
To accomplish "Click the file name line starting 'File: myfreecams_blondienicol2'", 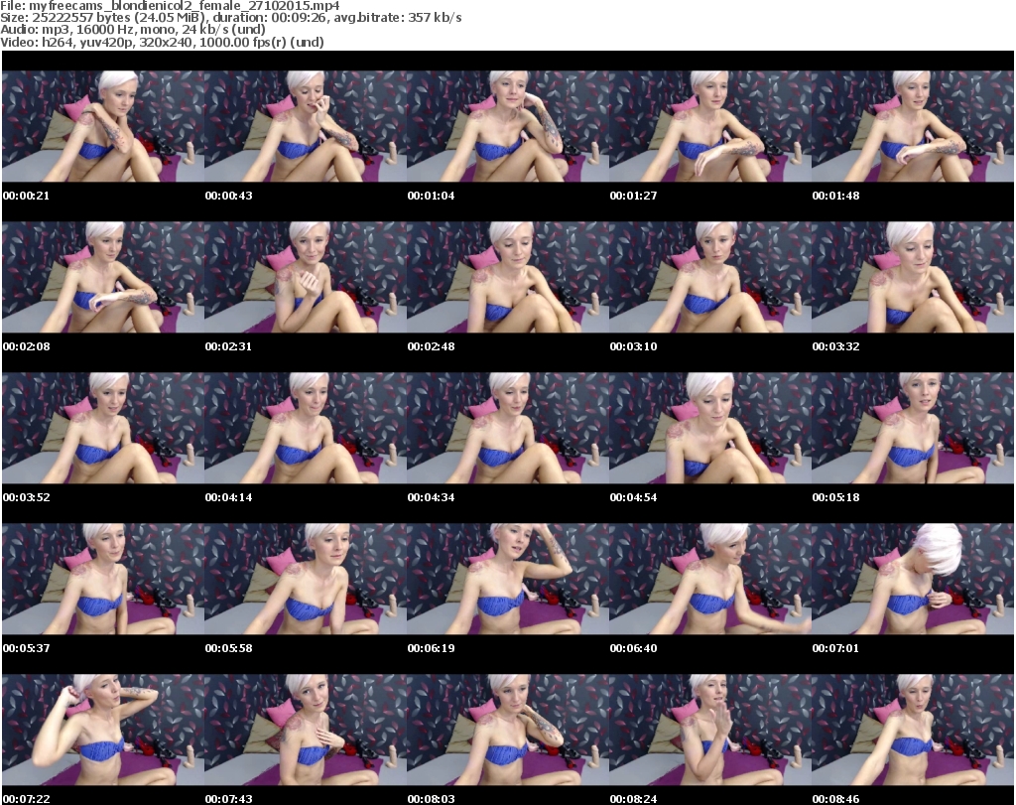I will point(170,6).
